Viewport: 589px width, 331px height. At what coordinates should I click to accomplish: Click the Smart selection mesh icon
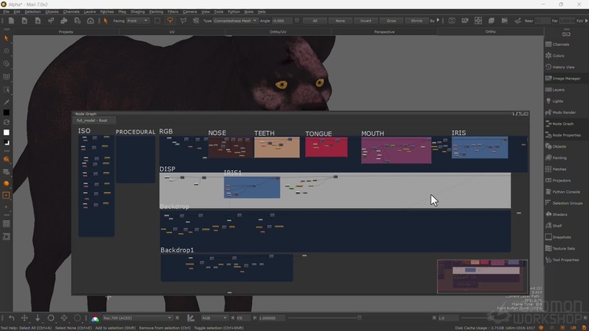(x=196, y=21)
